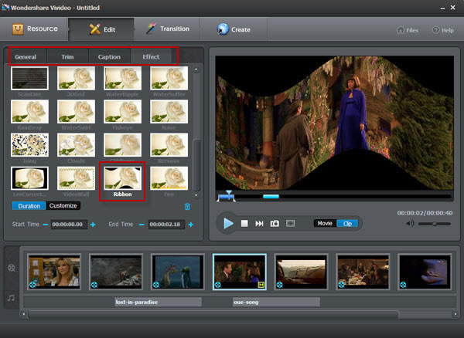This screenshot has height=338, width=464.
Task: Select the Effect tab
Action: (151, 56)
